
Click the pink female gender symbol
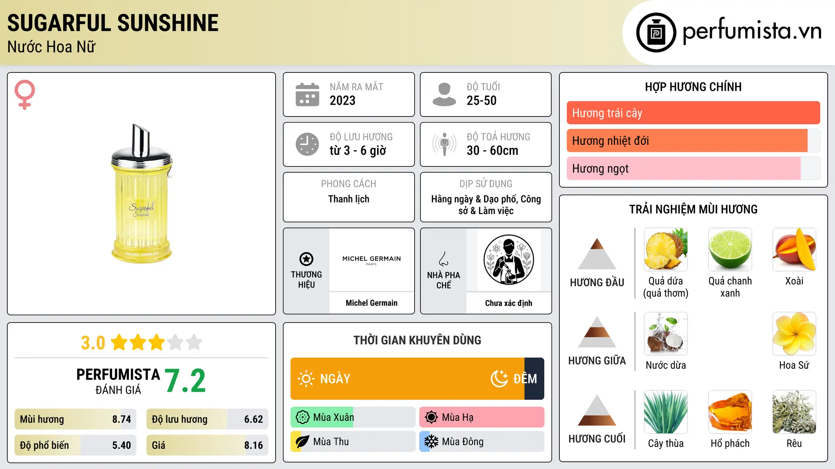pyautogui.click(x=25, y=95)
